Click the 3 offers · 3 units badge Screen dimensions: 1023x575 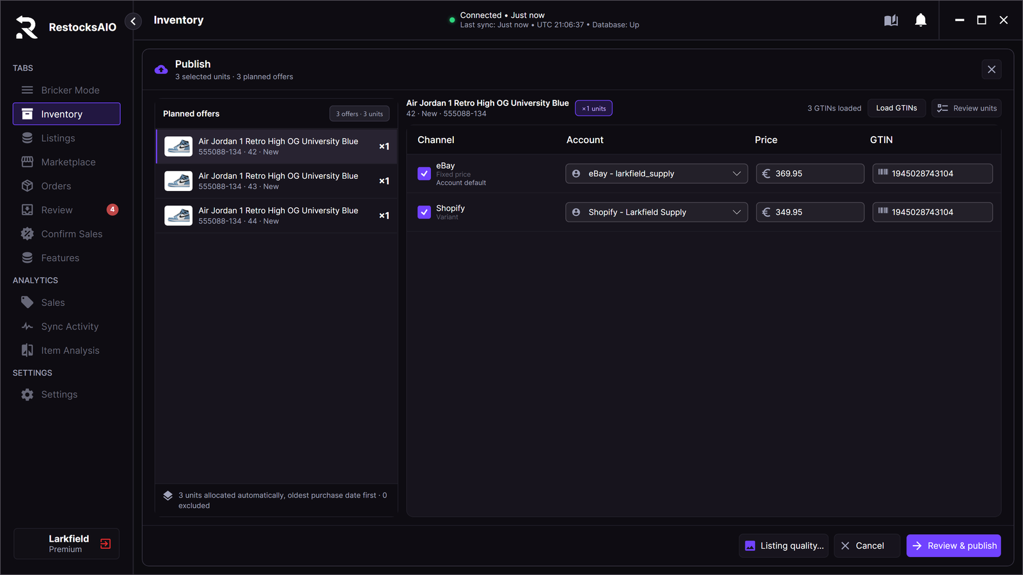click(x=359, y=114)
